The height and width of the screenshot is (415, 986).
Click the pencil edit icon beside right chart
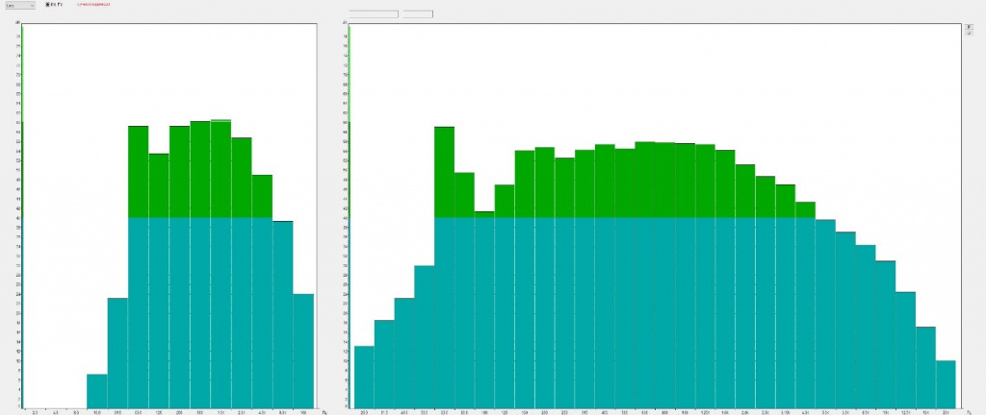[969, 26]
